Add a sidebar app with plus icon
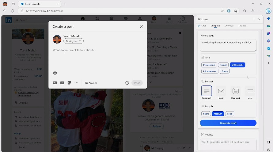The height and width of the screenshot is (152, 273). click(269, 63)
